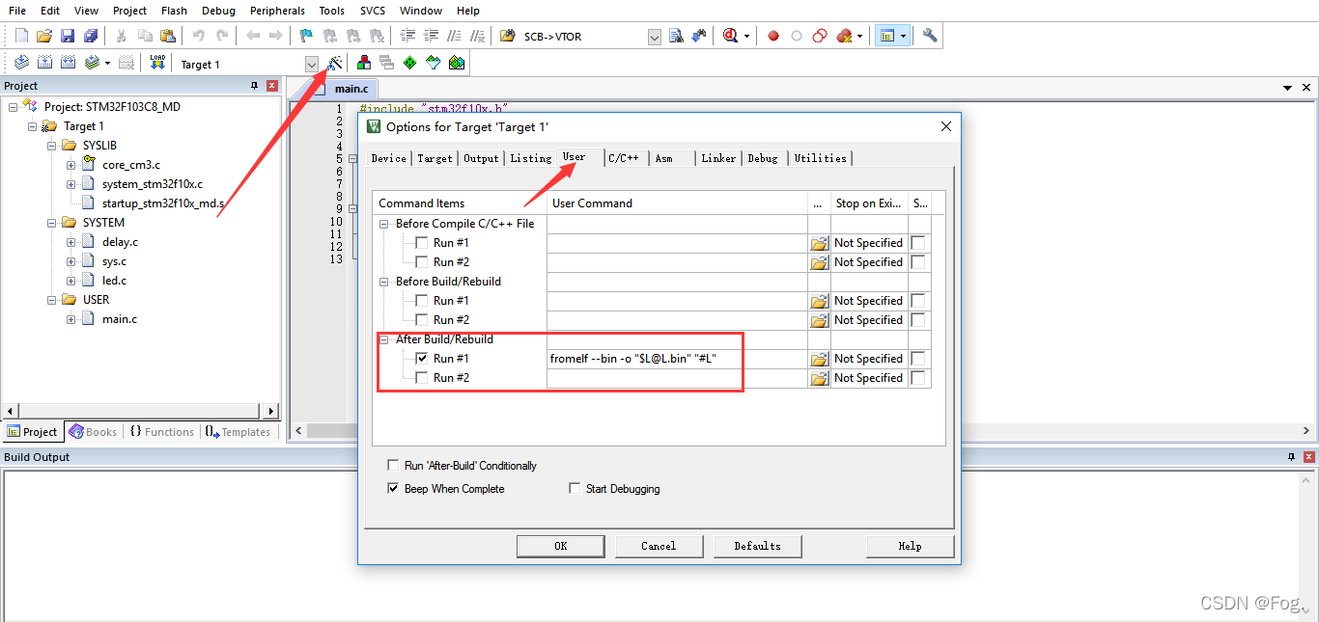
Task: Save all files from the toolbar
Action: (x=90, y=36)
